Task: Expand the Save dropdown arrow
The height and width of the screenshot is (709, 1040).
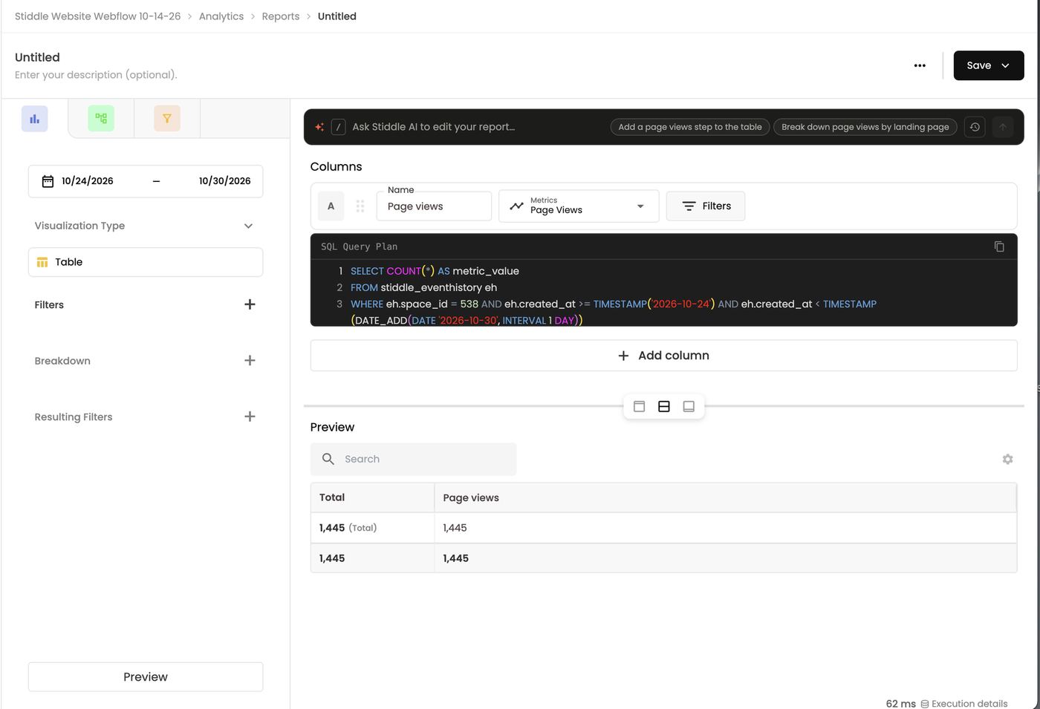Action: click(1005, 65)
